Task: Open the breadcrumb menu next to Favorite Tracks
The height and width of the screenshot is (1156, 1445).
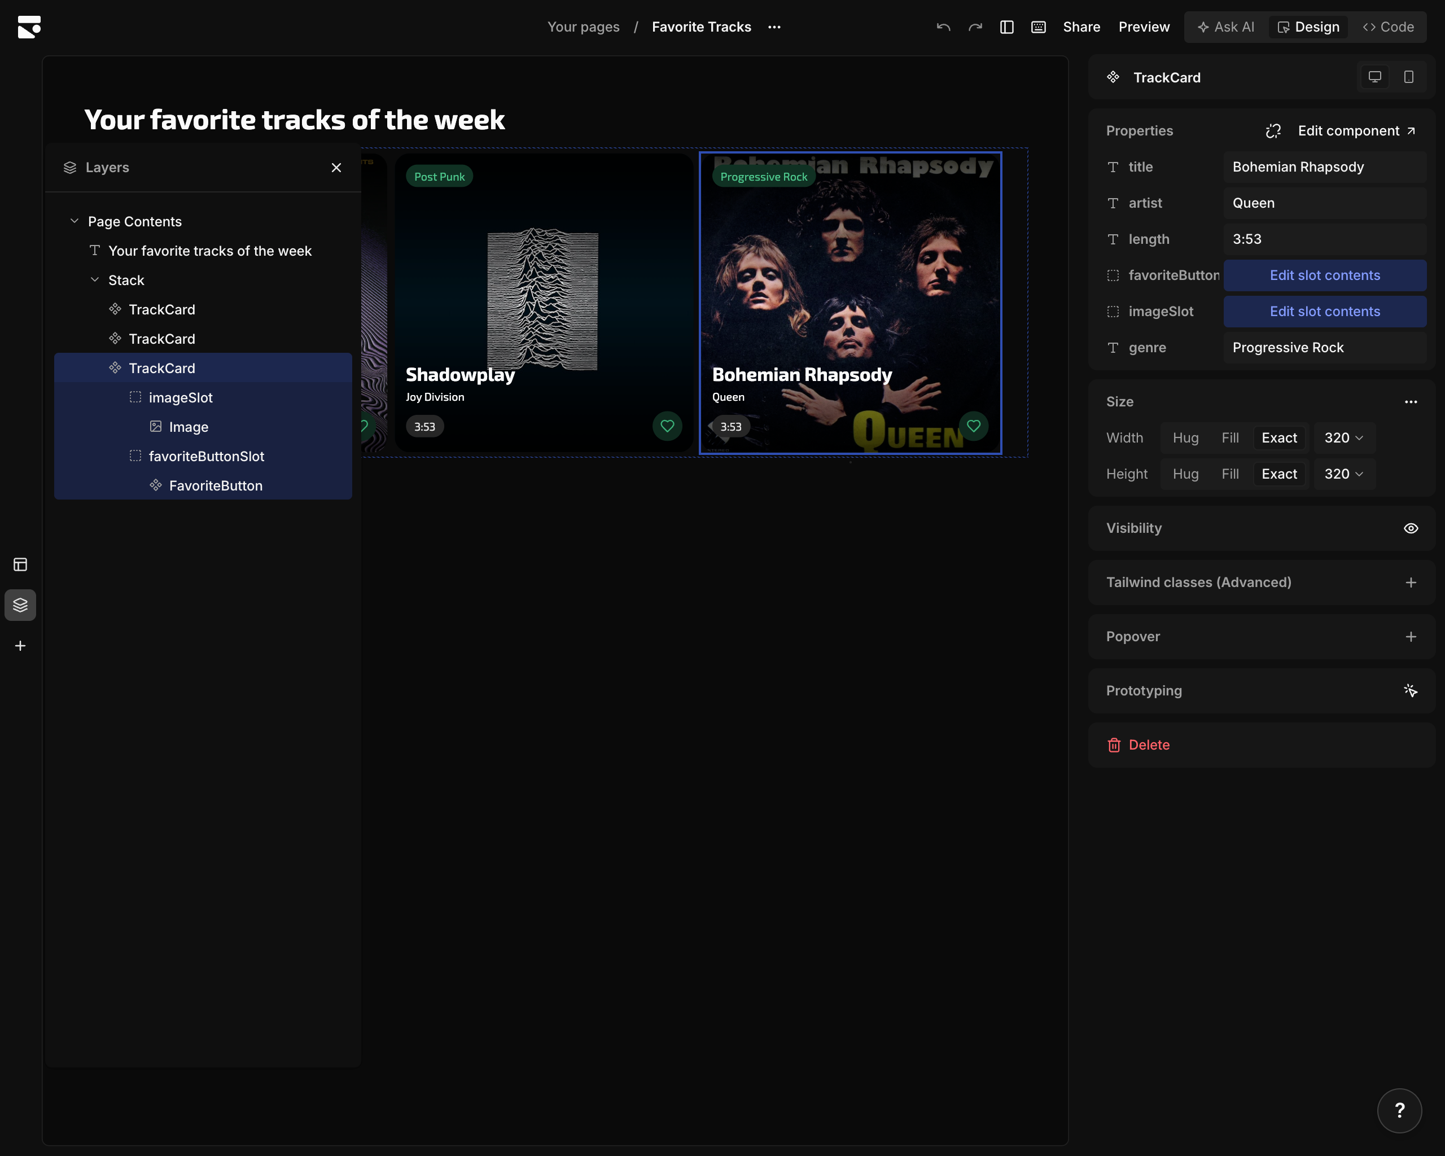Action: (774, 27)
